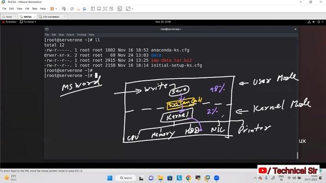Click the Windows taskbar Search box
Image resolution: width=326 pixels, height=183 pixels.
[126, 178]
